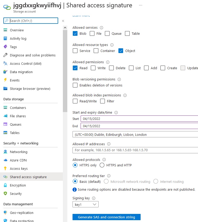This screenshot has width=198, height=222.
Task: Click the ellipsis next to page title
Action: pyautogui.click(x=141, y=5)
